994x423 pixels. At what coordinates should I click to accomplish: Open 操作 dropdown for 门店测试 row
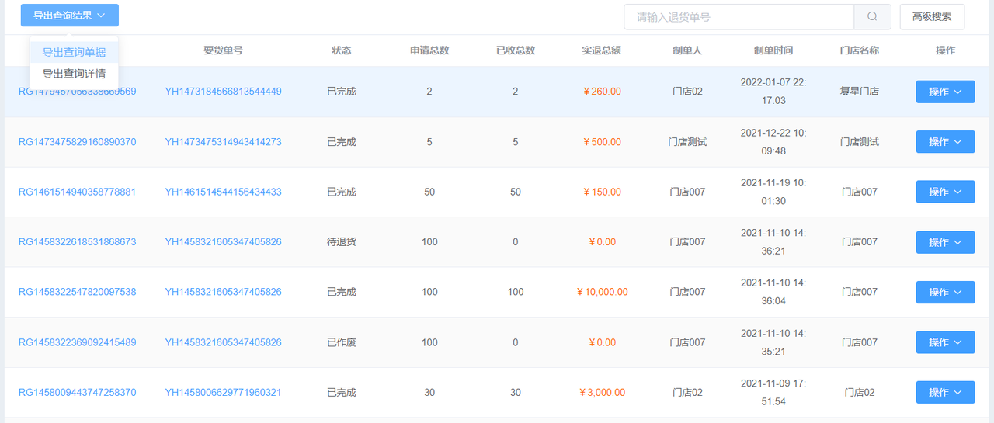945,142
